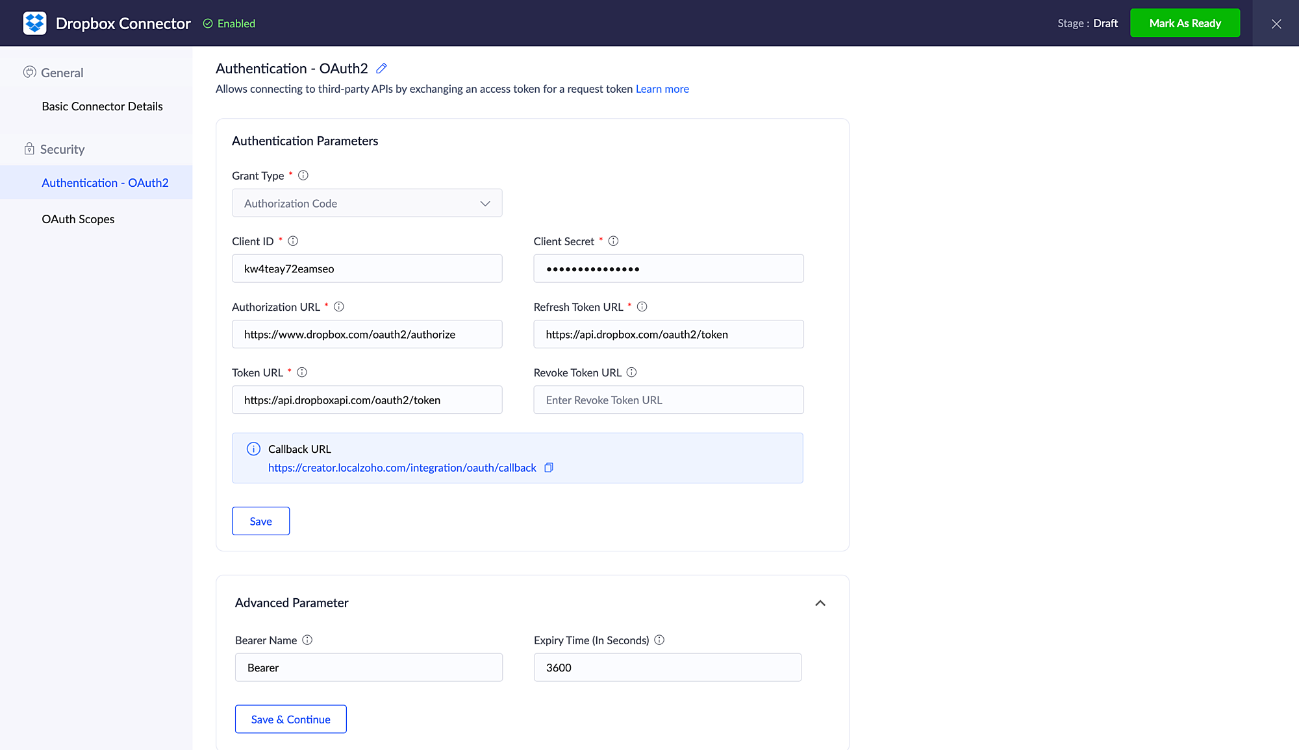Screen dimensions: 1299x750
Task: Select Authentication - OAuth2 sidebar item
Action: (105, 183)
